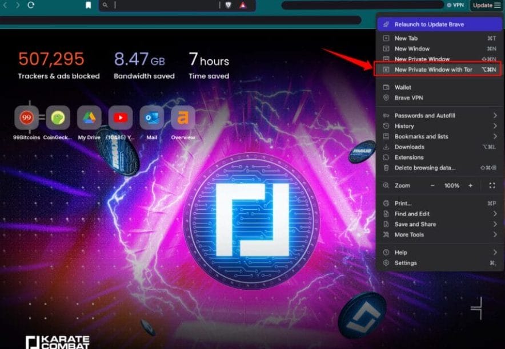
Task: Click the fullscreen icon in Zoom row
Action: click(492, 185)
